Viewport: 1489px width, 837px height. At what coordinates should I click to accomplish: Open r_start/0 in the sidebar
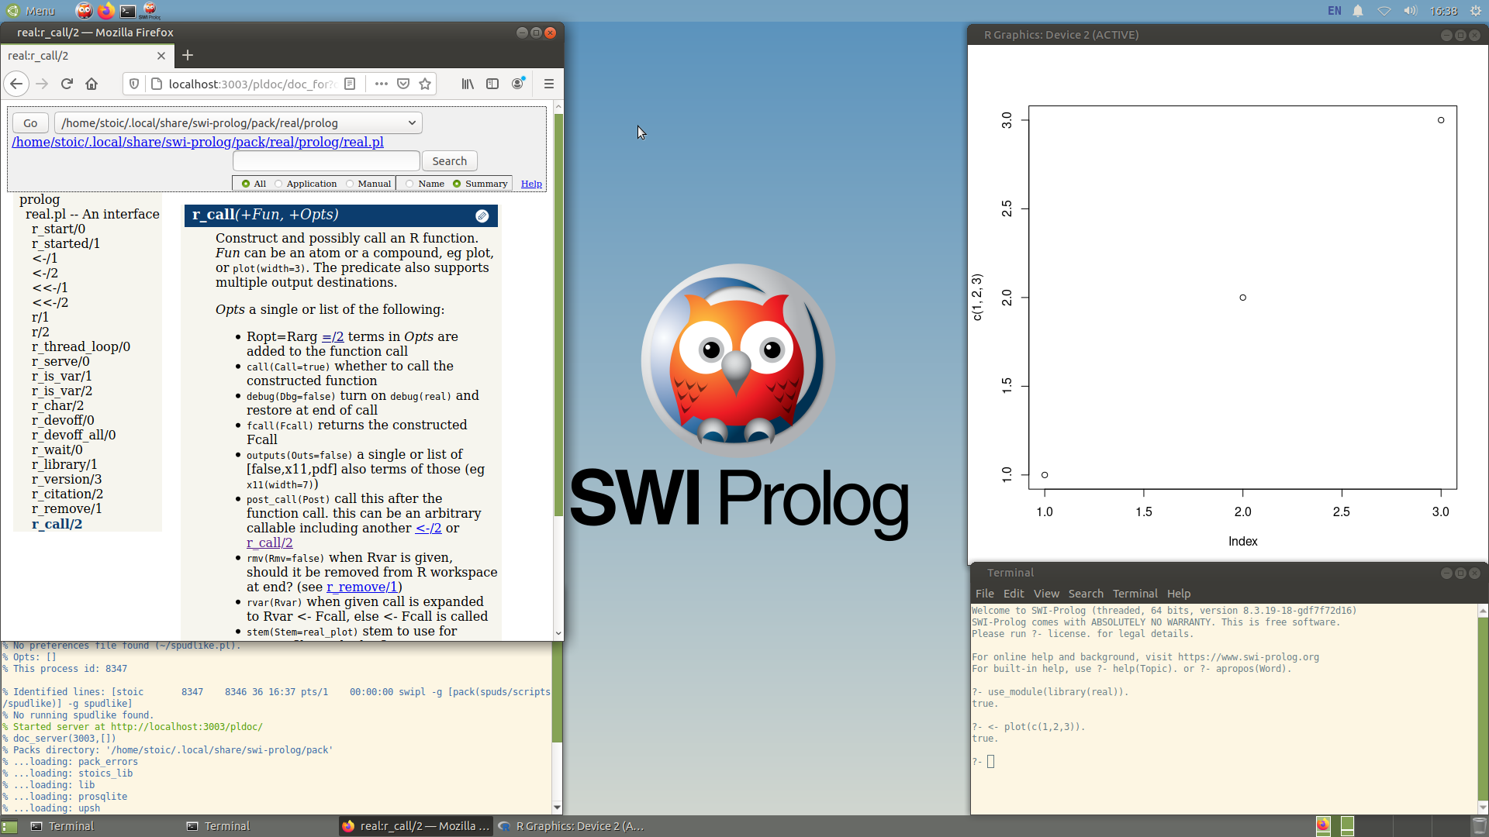[58, 229]
